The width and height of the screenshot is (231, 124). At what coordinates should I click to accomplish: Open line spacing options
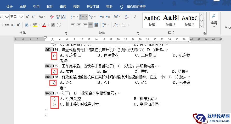tap(104, 25)
